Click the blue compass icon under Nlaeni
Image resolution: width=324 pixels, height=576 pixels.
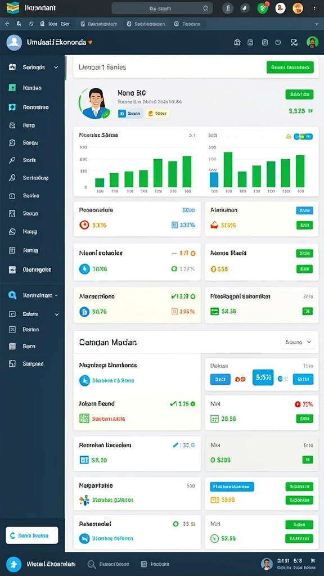tap(84, 269)
